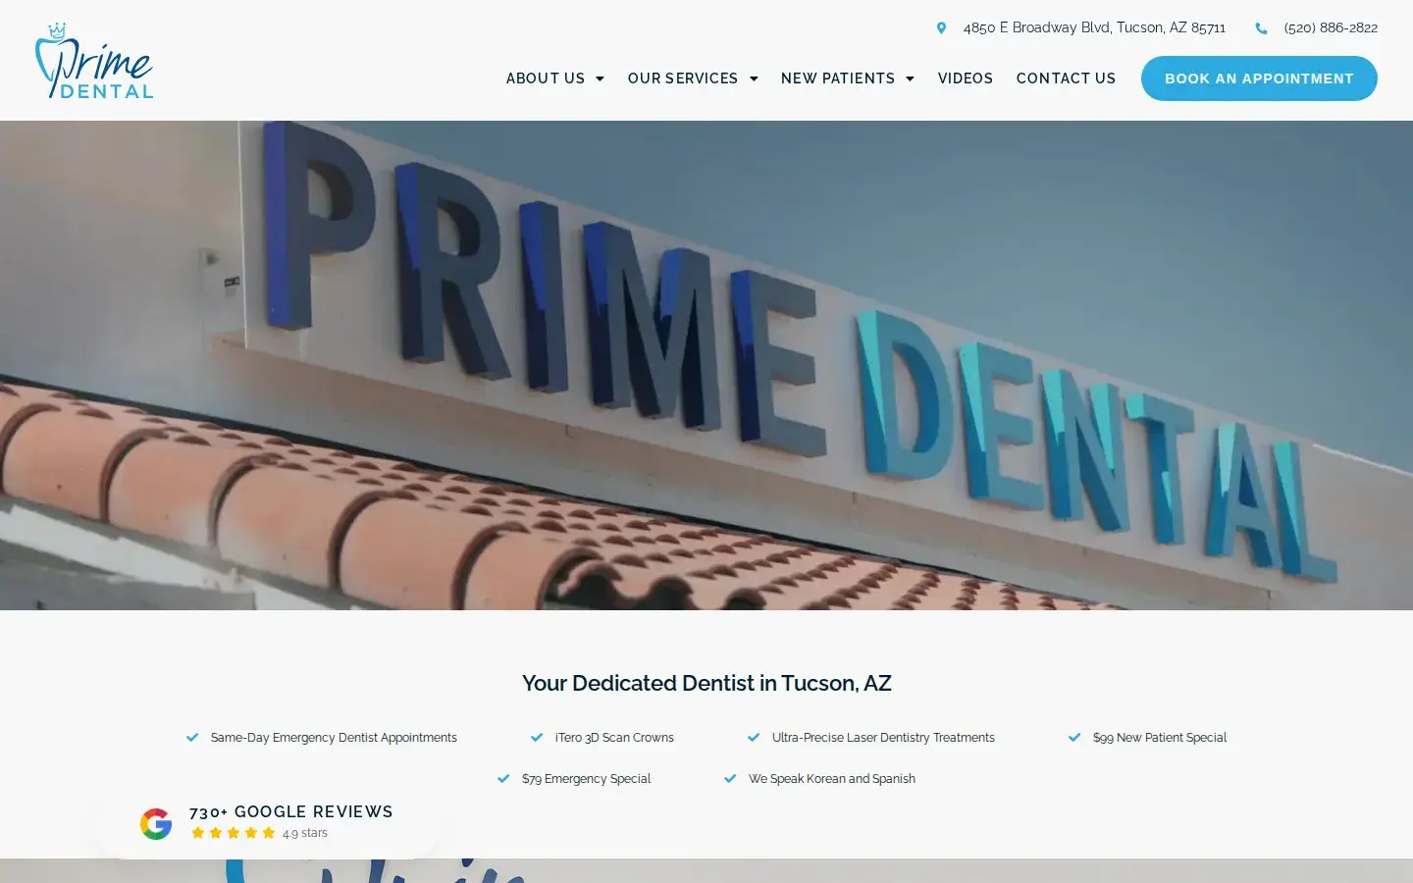Open the 4850 E Broadway Blvd address link
Viewport: 1413px width, 883px height.
1094,28
